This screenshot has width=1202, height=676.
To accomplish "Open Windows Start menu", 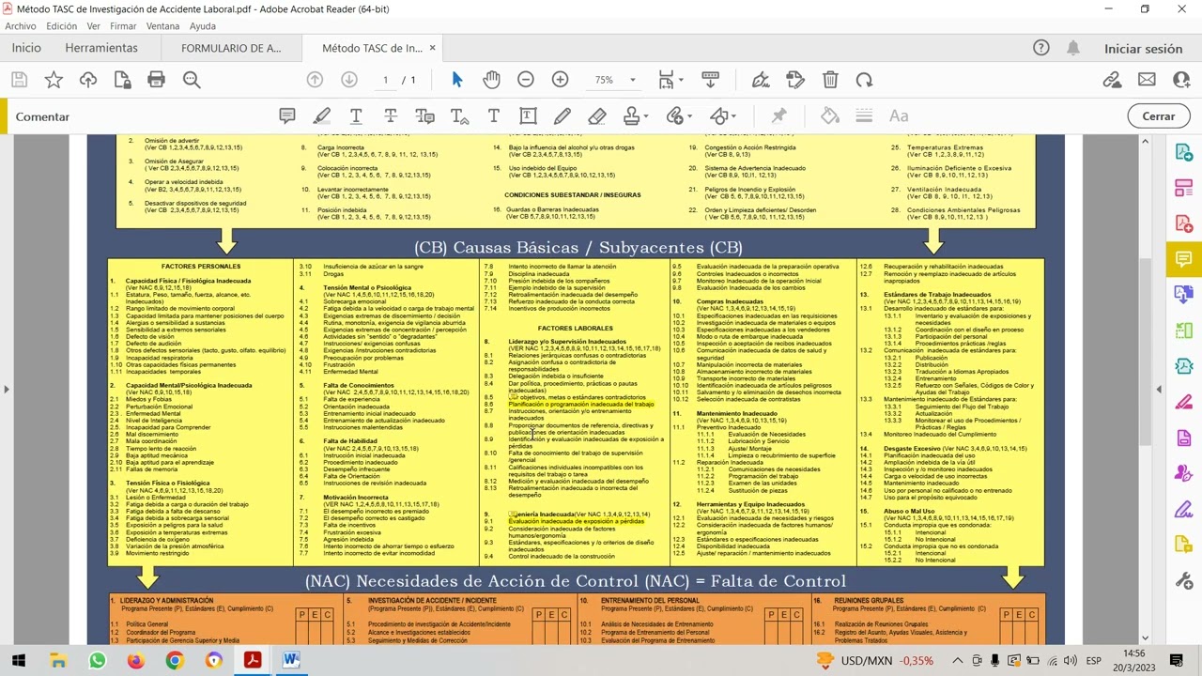I will tap(19, 660).
